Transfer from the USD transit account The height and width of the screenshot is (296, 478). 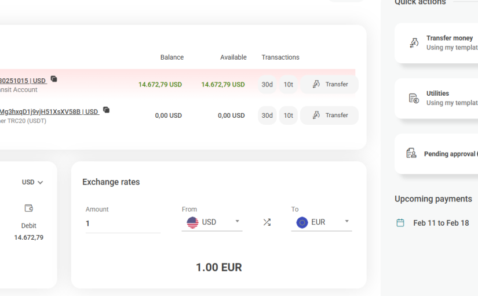pyautogui.click(x=329, y=84)
